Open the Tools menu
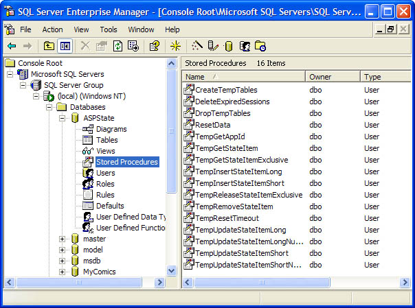This screenshot has width=415, height=308. pos(109,29)
